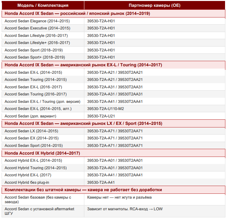The image size is (227, 219).
Task: Click the 'Партномер камеры (OE)' column header
Action: [155, 5]
